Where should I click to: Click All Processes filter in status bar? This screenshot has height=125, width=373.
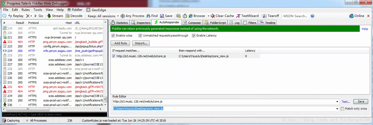[x=36, y=120]
